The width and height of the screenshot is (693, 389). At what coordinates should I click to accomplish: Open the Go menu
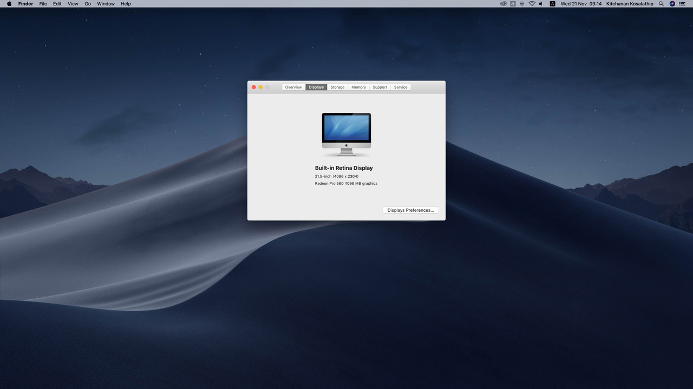click(x=88, y=4)
